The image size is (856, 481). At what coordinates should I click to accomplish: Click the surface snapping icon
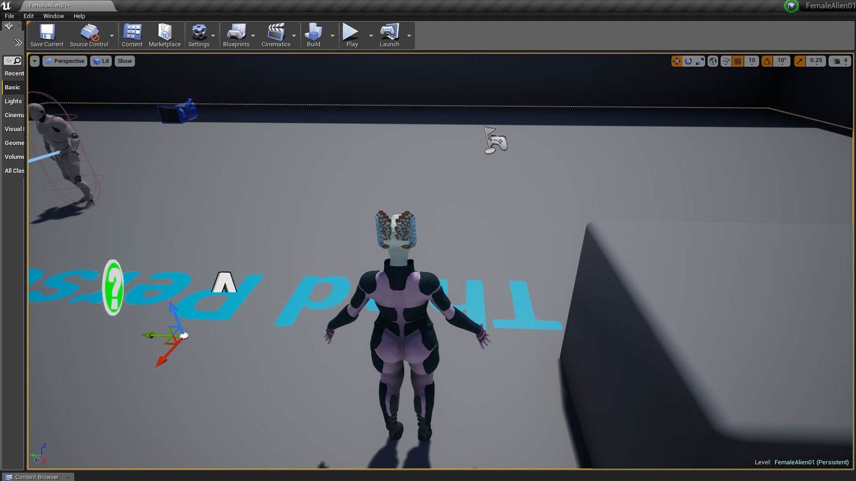click(x=726, y=61)
